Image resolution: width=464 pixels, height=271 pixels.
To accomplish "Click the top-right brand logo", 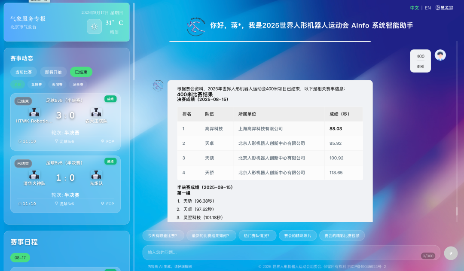I will 444,8.
